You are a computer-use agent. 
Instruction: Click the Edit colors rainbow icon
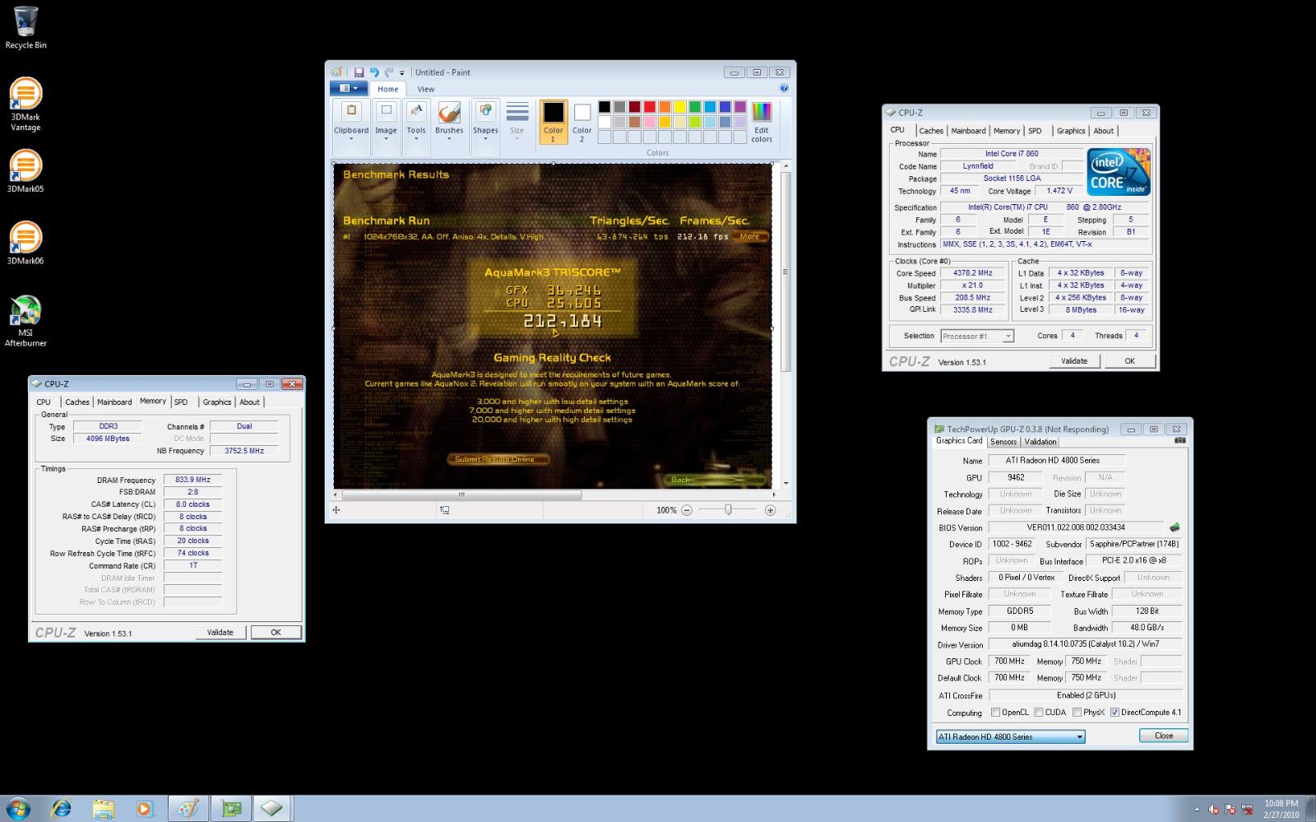pos(762,112)
